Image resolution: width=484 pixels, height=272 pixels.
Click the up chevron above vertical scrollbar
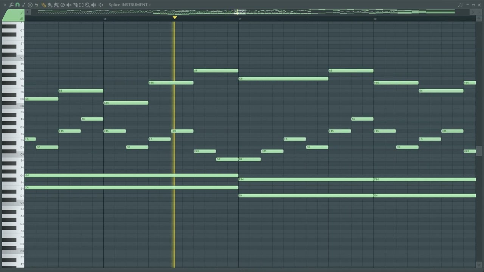pos(479,18)
